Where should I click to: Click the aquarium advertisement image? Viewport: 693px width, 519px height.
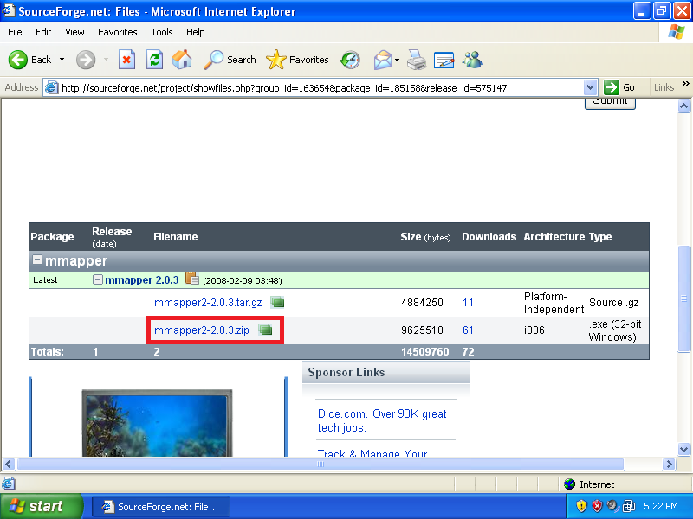point(157,423)
